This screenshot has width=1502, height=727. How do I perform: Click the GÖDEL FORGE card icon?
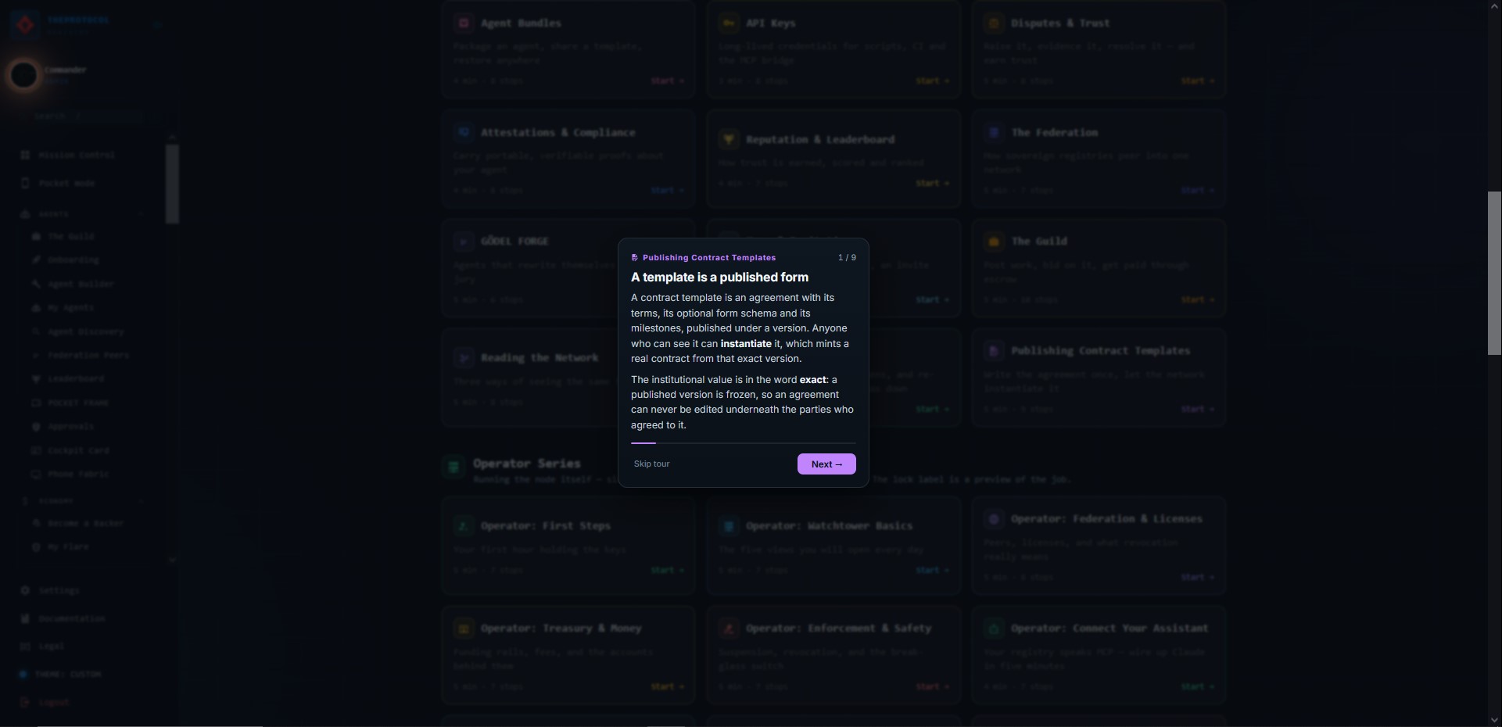[464, 242]
